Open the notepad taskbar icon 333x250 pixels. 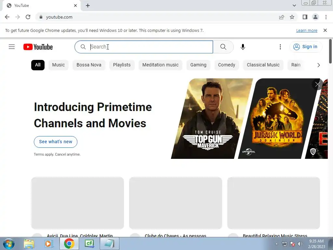(110, 243)
